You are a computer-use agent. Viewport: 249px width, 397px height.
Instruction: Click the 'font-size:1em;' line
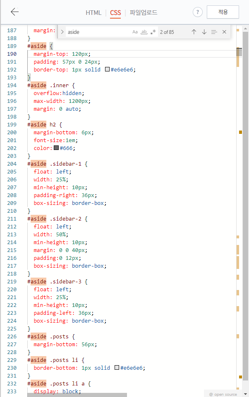pyautogui.click(x=56, y=140)
